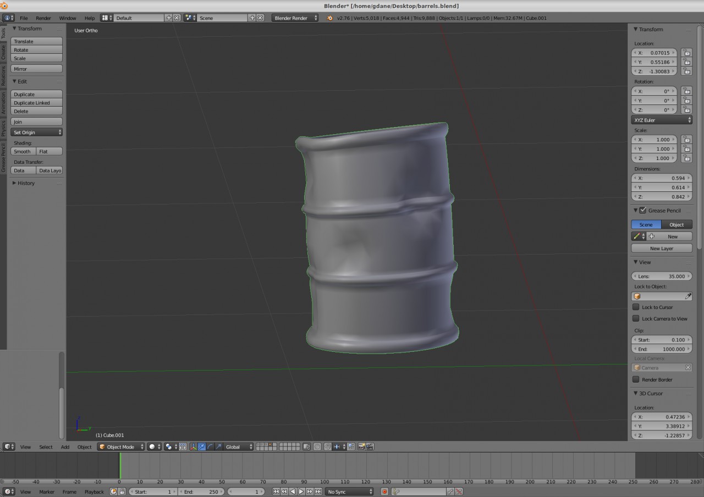Click the eyedropper in Lock to Object
Viewport: 704px width, 497px height.
pyautogui.click(x=687, y=296)
